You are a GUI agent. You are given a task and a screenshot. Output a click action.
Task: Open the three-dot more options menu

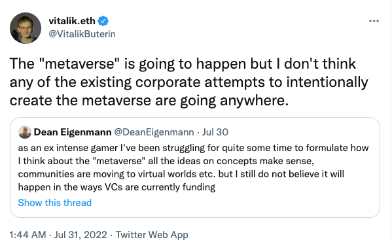[374, 21]
